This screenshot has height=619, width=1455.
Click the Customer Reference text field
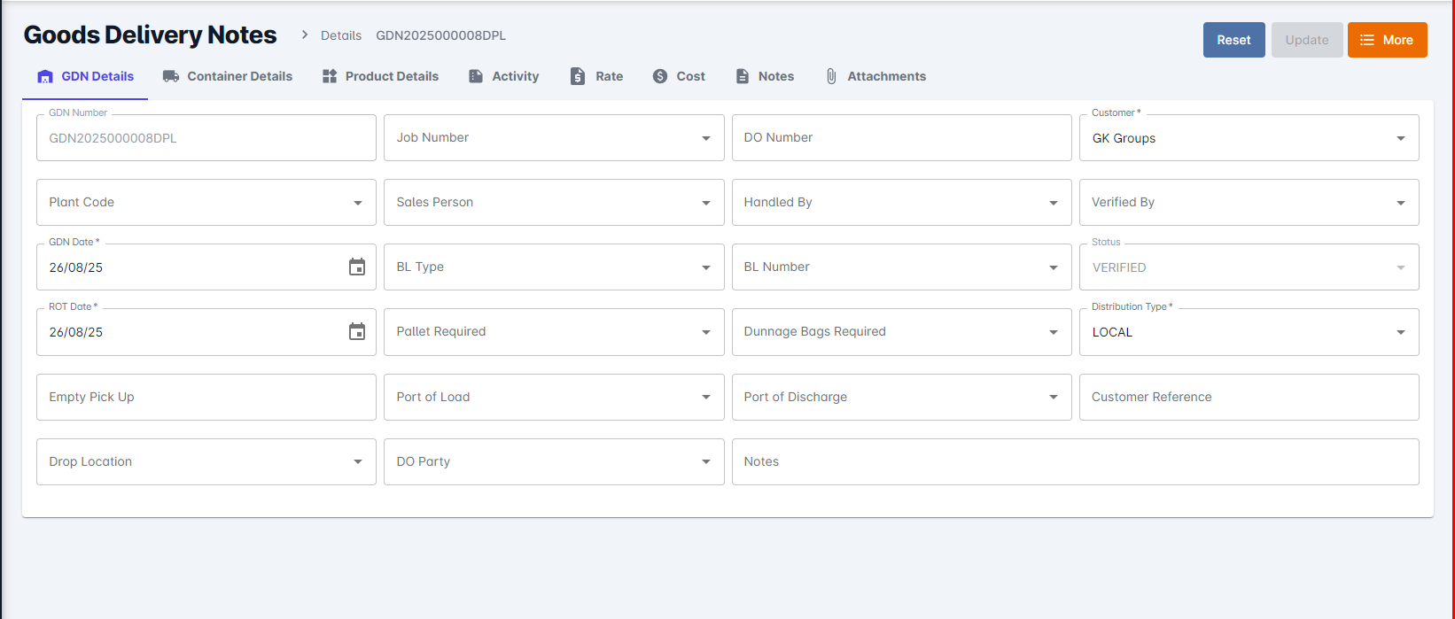[1249, 397]
